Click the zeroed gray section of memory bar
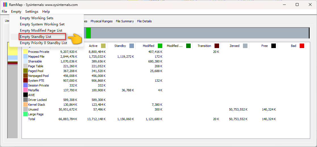 point(200,33)
